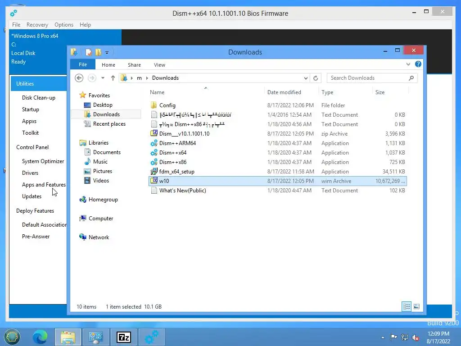The image size is (461, 346).
Task: Go up one folder level
Action: (x=113, y=78)
